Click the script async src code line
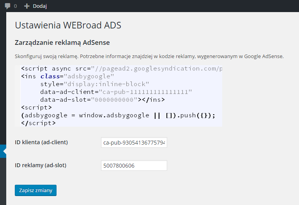 point(122,69)
